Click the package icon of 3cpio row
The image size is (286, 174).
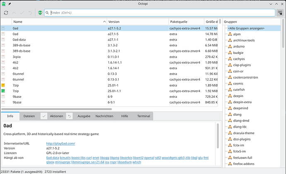pos(3,57)
